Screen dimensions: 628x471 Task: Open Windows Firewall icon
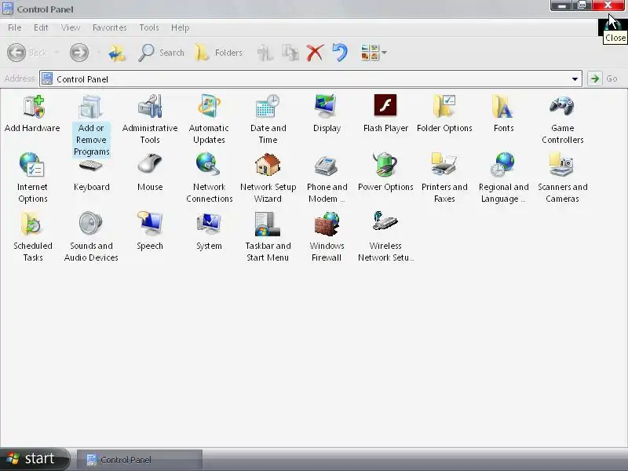tap(327, 237)
